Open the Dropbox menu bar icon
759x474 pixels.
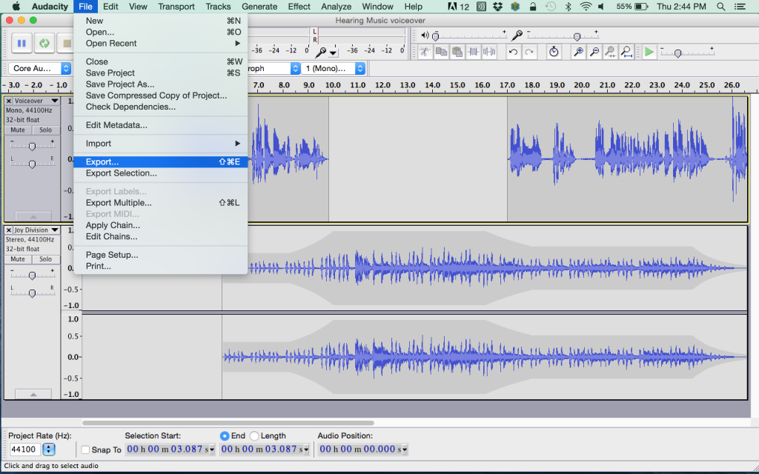[497, 7]
